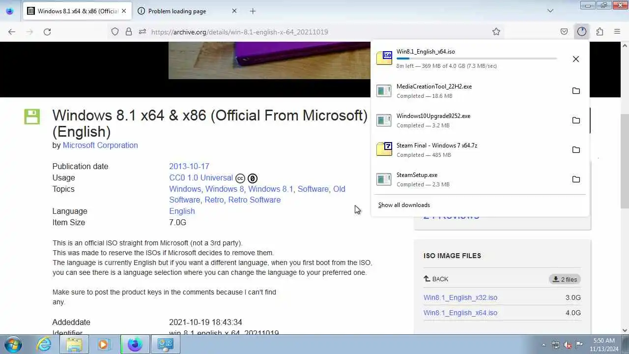Click the Windows10Upgrade9252.exe file icon
The width and height of the screenshot is (629, 354).
tap(384, 120)
